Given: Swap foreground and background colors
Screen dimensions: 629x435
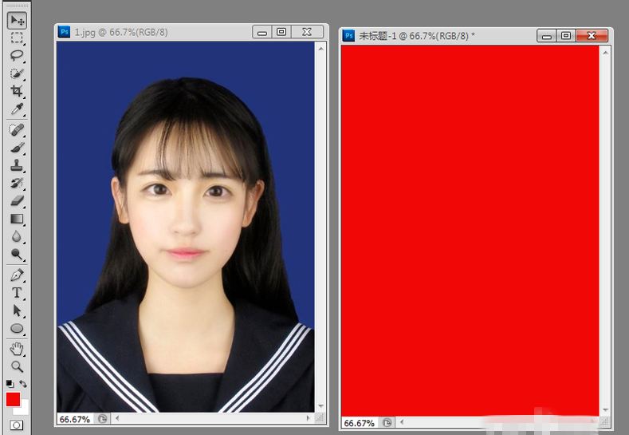Looking at the screenshot, I should [24, 384].
